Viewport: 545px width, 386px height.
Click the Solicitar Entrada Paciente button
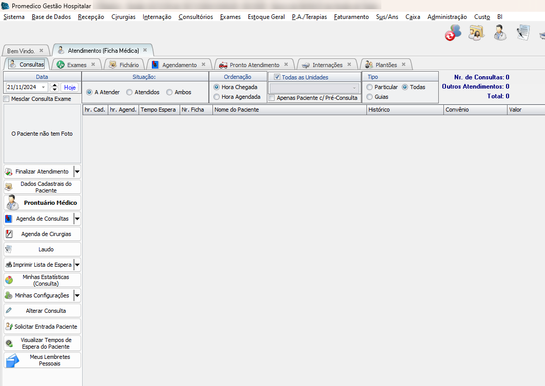point(42,327)
